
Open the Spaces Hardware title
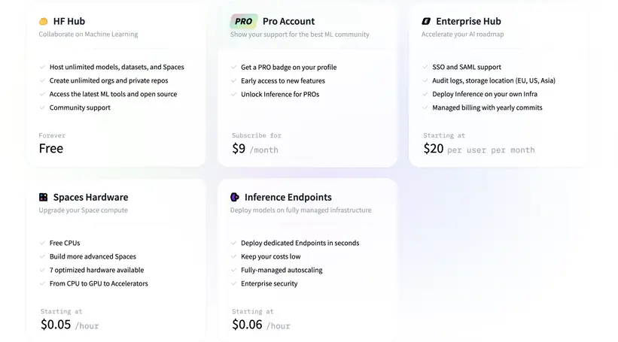point(90,198)
